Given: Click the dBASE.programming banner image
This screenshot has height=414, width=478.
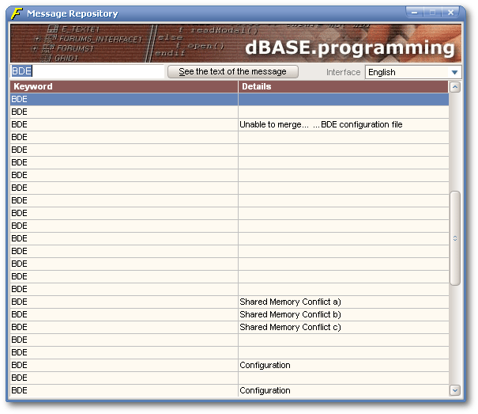Looking at the screenshot, I should click(x=235, y=43).
